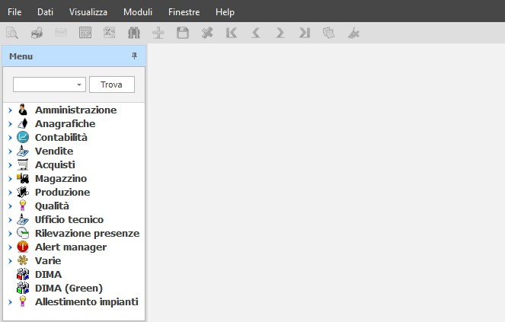Go to first record toolbar arrow

coord(232,33)
